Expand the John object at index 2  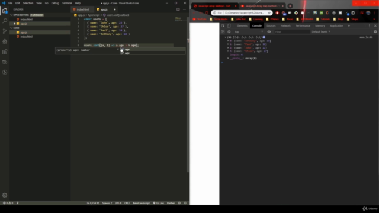(228, 48)
